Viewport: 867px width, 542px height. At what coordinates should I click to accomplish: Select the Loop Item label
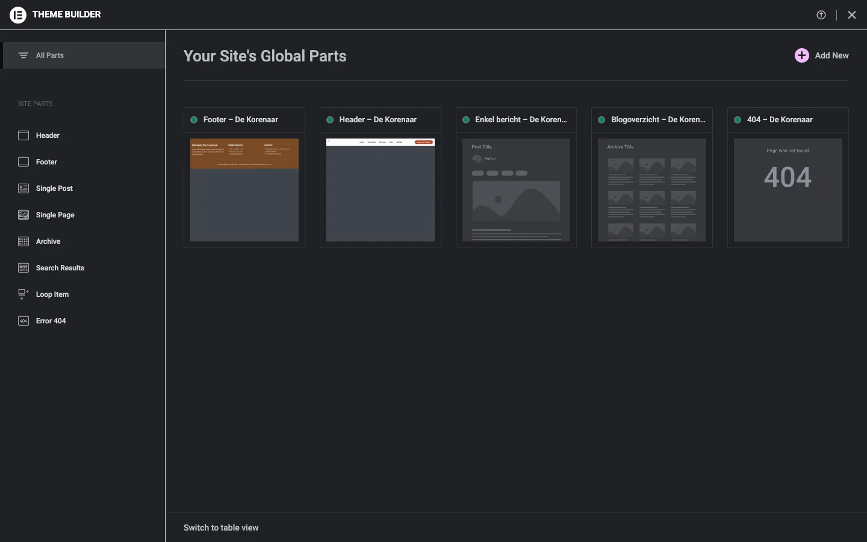coord(52,294)
